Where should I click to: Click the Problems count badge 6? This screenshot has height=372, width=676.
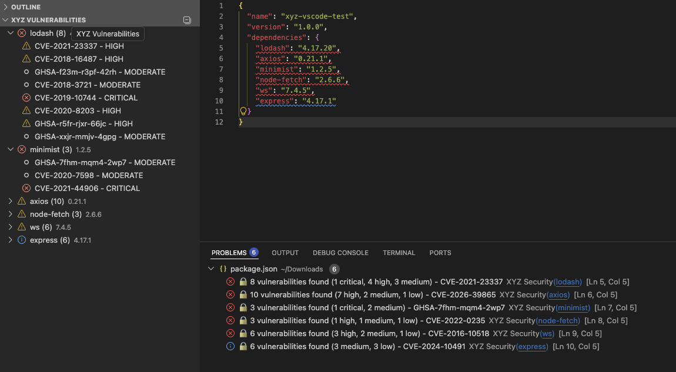tap(253, 253)
